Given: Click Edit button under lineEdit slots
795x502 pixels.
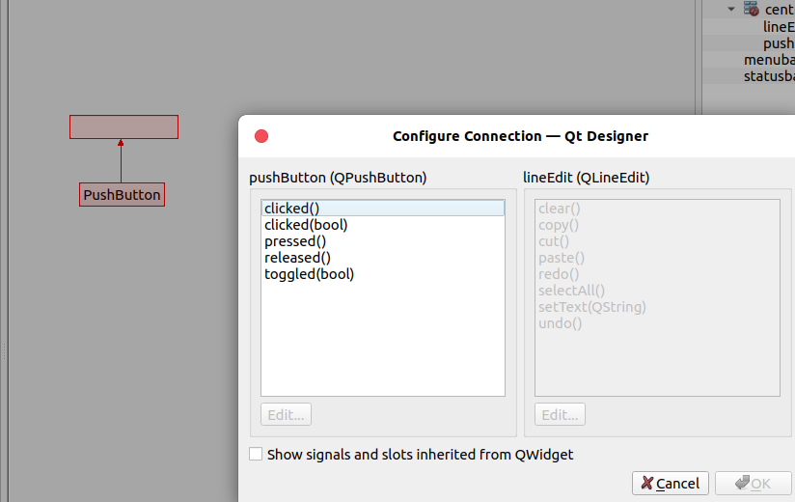Looking at the screenshot, I should tap(560, 415).
